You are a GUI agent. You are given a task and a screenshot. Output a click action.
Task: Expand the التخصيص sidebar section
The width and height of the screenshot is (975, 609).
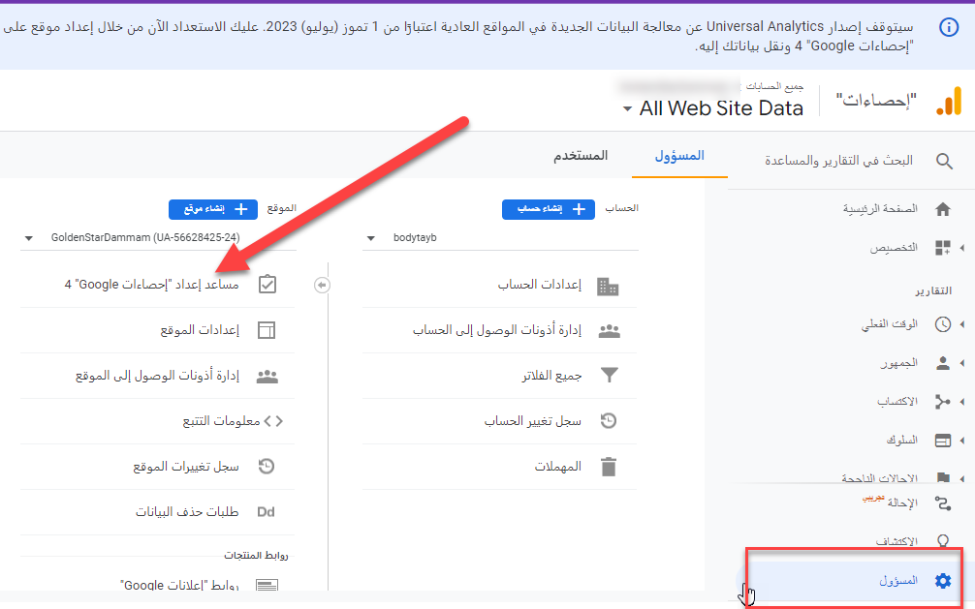[x=962, y=248]
